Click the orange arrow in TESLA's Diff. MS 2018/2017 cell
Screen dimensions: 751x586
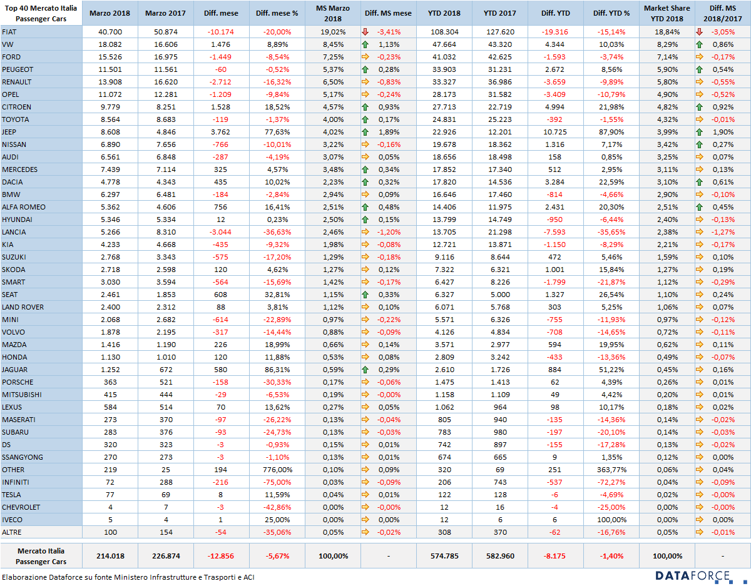[700, 495]
